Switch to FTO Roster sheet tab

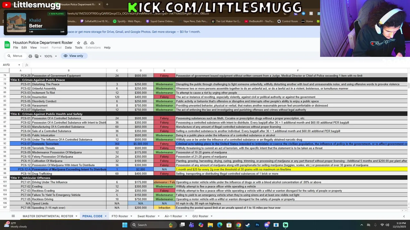(x=119, y=216)
